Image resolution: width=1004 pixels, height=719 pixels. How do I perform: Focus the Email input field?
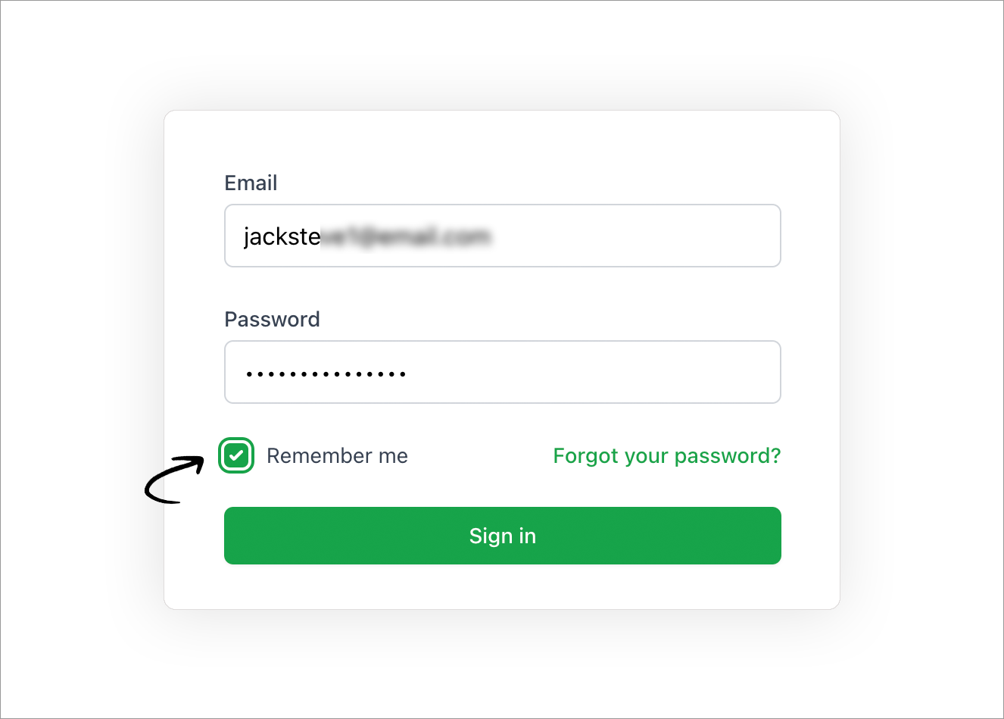(503, 236)
